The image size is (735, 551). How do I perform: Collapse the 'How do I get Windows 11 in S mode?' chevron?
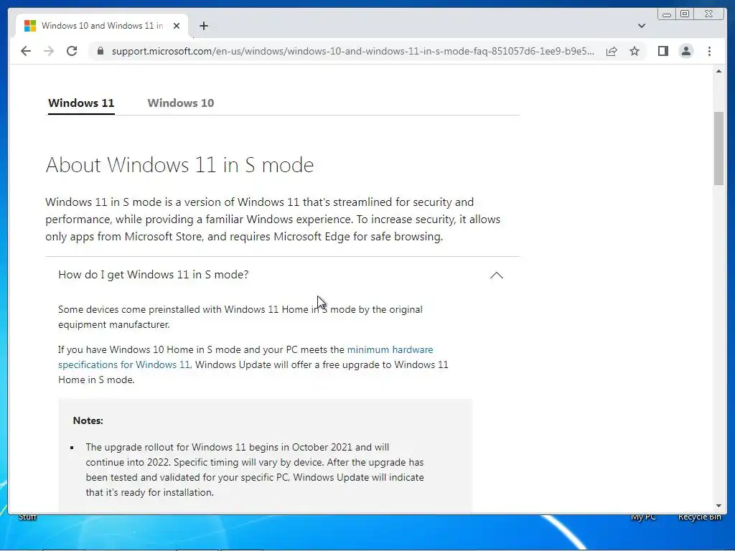pyautogui.click(x=497, y=275)
